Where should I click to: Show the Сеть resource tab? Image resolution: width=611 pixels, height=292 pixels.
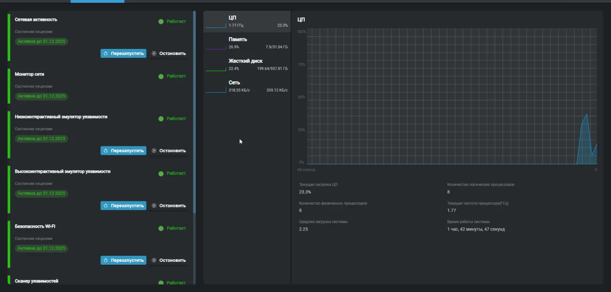247,87
